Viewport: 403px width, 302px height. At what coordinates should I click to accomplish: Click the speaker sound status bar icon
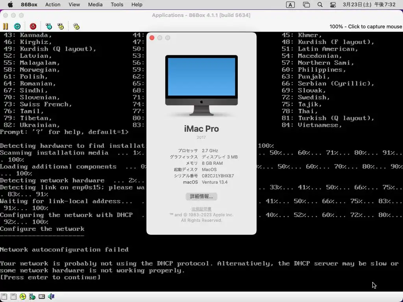click(51, 296)
